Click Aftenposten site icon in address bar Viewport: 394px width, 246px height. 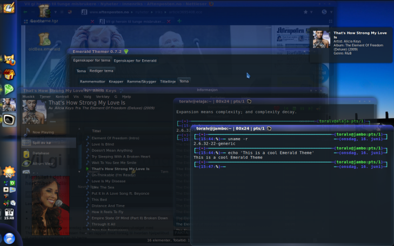pyautogui.click(x=84, y=12)
